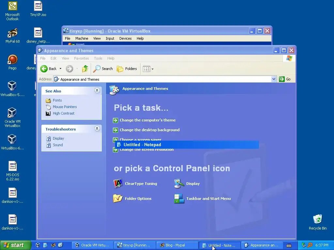Click Change the desktop background task
This screenshot has height=250, width=334.
coord(149,130)
